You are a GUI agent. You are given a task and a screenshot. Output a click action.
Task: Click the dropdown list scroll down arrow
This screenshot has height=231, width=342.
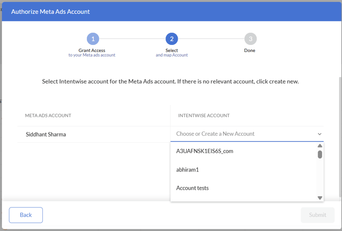(x=320, y=198)
